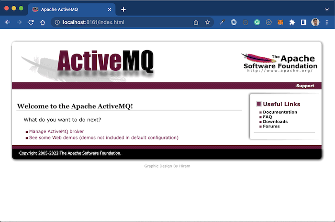The image size is (335, 222).
Task: Open the browser home page icon
Action: pos(43,22)
